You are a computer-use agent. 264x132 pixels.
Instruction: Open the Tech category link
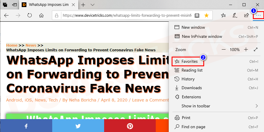(53, 100)
